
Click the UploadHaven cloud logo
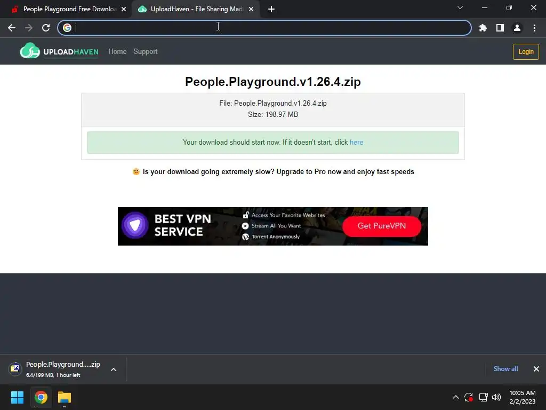point(59,51)
